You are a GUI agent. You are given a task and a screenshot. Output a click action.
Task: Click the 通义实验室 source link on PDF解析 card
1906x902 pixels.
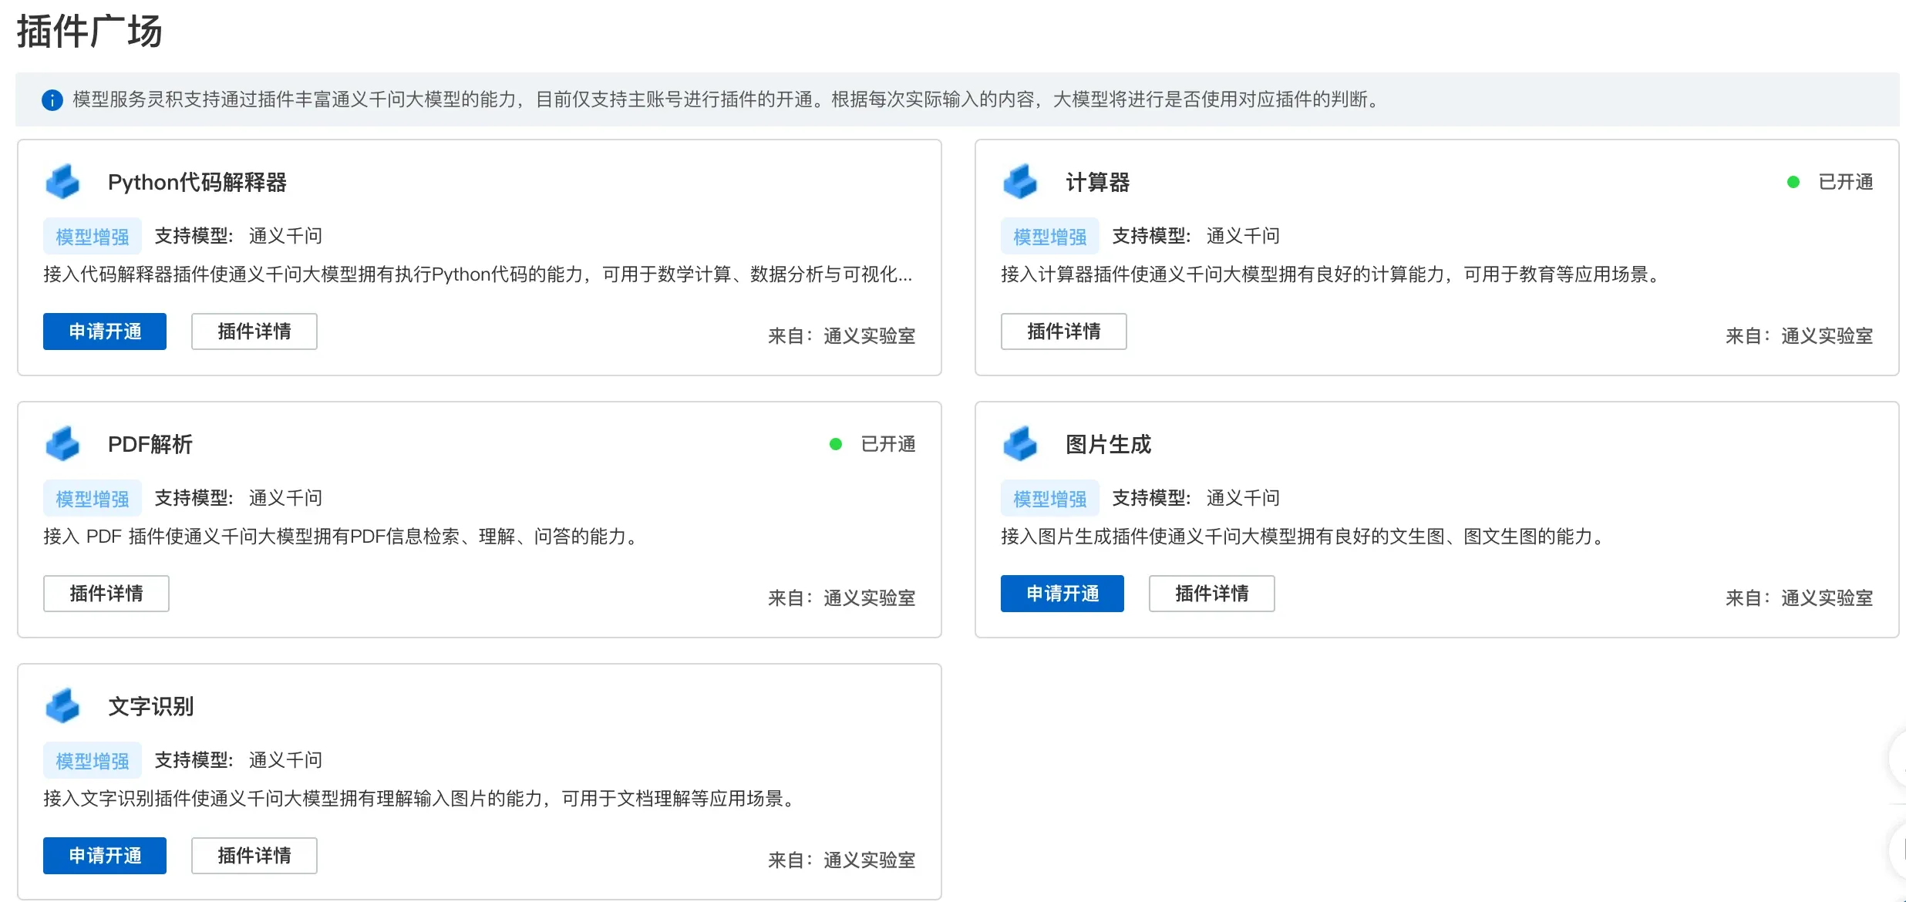pos(868,597)
